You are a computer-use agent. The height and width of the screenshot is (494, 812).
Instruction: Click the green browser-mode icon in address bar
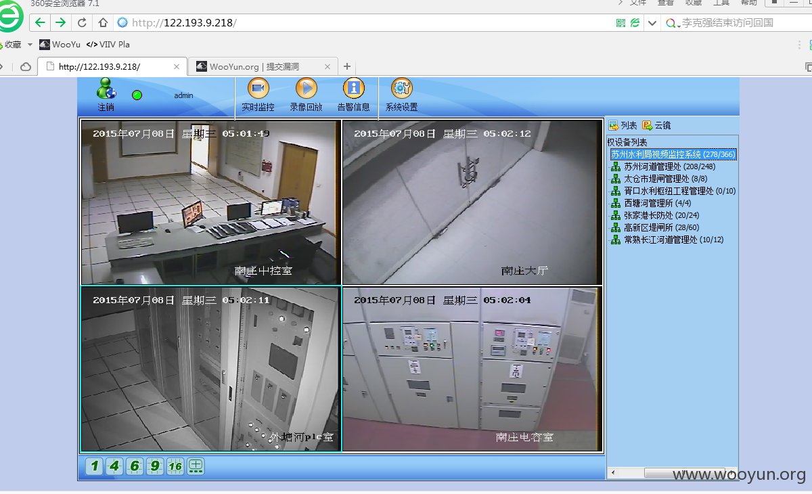(x=635, y=22)
